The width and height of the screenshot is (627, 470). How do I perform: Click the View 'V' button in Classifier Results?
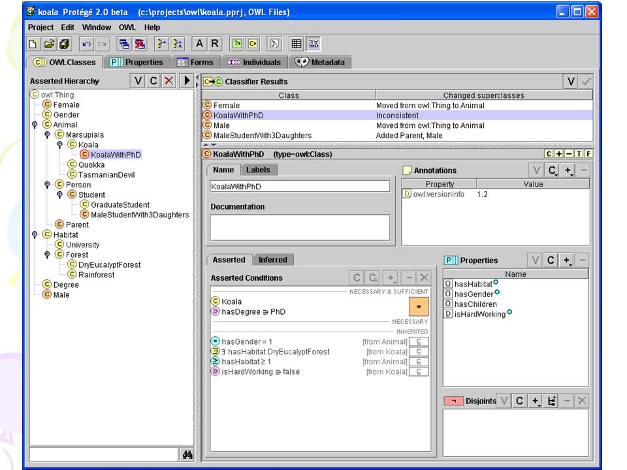(571, 82)
